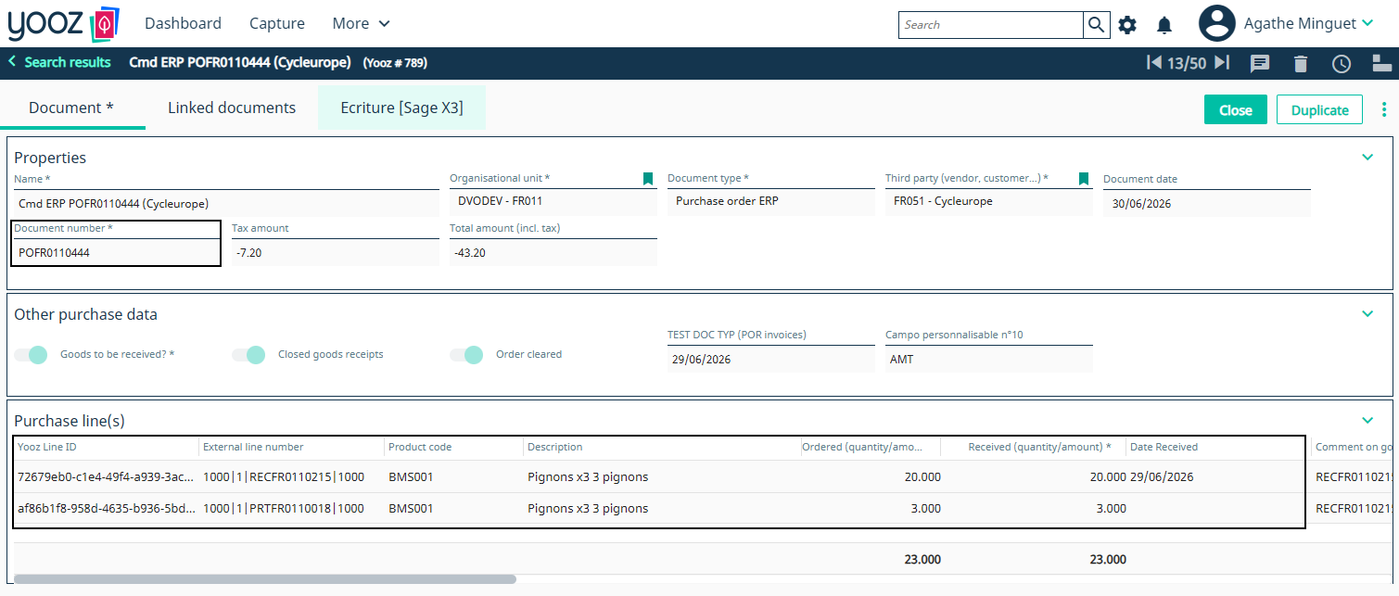
Task: Click Campo personnalisable n°10 field AMT
Action: pos(989,359)
